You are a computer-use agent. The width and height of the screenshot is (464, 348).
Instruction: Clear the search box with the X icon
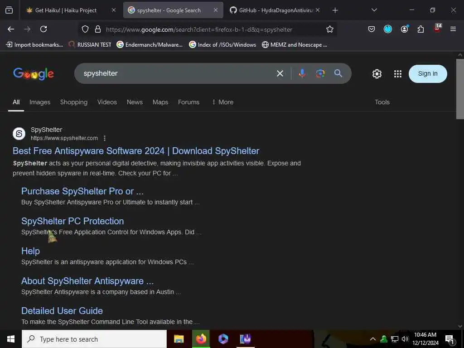click(280, 73)
